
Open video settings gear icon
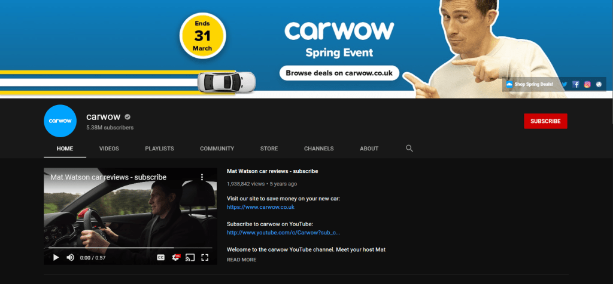(176, 257)
